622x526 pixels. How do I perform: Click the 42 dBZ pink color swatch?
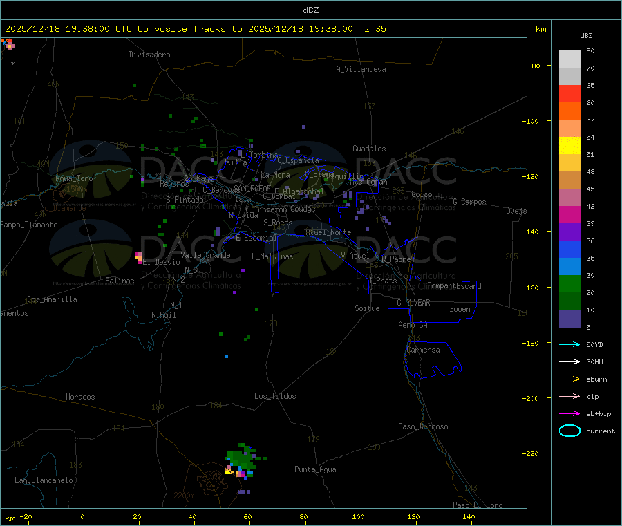569,197
